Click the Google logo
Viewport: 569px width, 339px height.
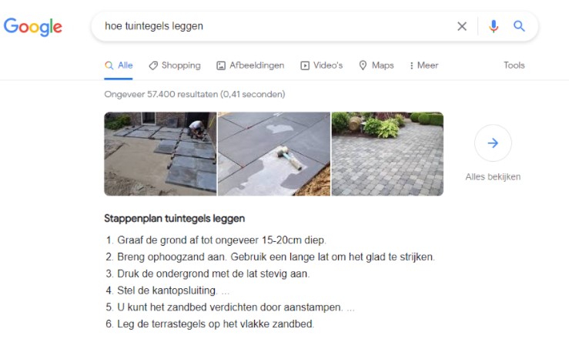click(x=33, y=27)
